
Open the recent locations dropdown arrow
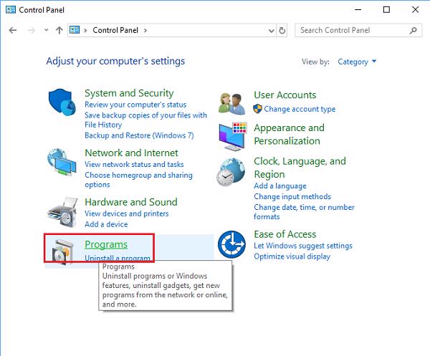click(47, 30)
